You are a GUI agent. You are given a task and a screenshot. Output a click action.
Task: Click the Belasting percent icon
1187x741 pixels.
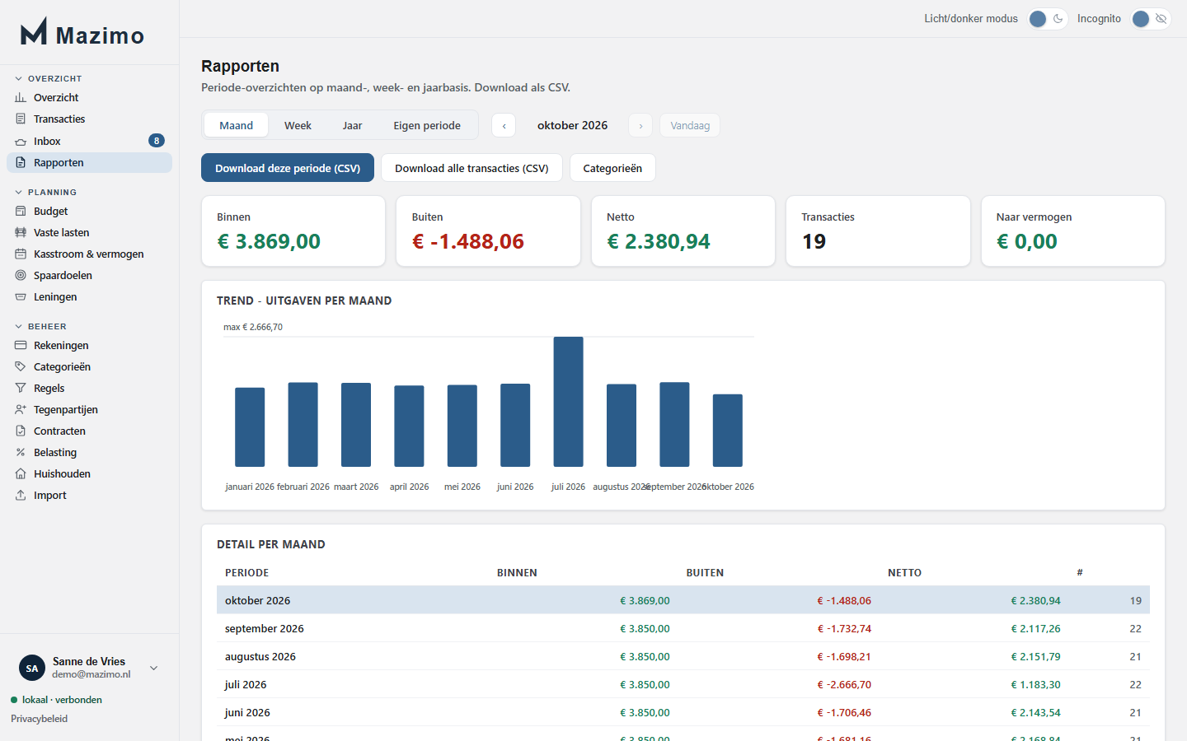pos(21,453)
